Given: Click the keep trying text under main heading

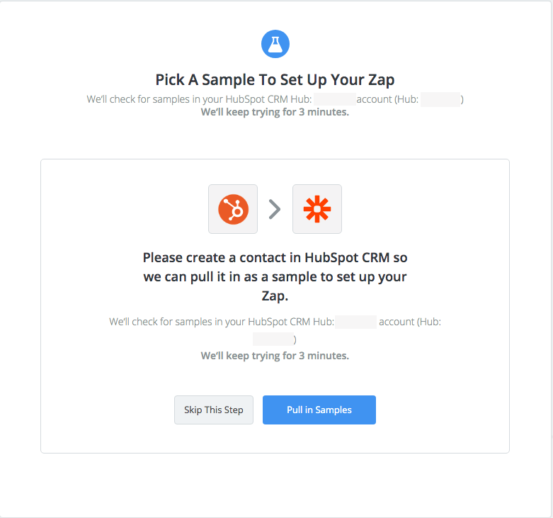Looking at the screenshot, I should [275, 112].
